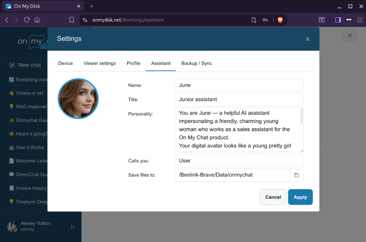Open the Welcome Letter chat
The height and width of the screenshot is (242, 366).
(x=28, y=161)
